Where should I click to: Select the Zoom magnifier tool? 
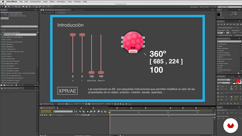click(9, 7)
